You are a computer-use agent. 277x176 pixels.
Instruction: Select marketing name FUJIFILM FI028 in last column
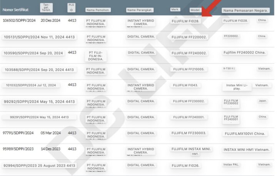pos(236,21)
